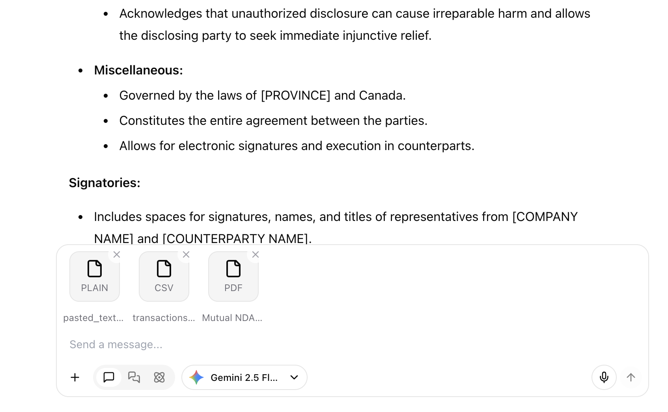The width and height of the screenshot is (668, 412).
Task: Enable the atom-shaped mode icon
Action: (159, 377)
